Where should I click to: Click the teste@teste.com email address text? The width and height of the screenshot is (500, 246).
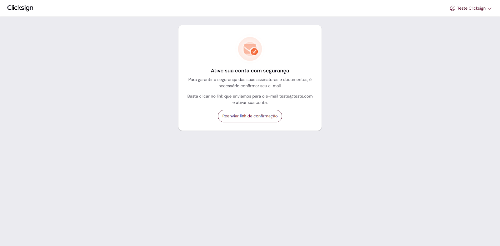296,96
